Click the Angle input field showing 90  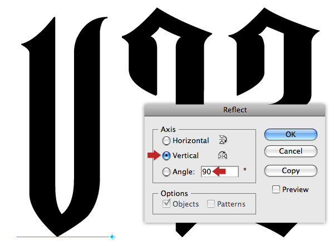pos(220,171)
